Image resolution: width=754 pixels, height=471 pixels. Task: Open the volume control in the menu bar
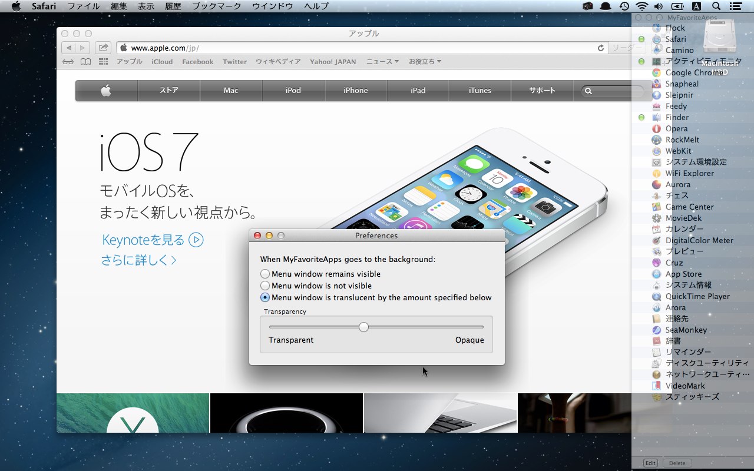(659, 6)
